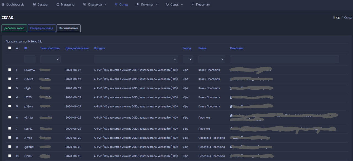This screenshot has height=161, width=353.
Task: Click the Заказы menu icon
Action: point(34,4)
